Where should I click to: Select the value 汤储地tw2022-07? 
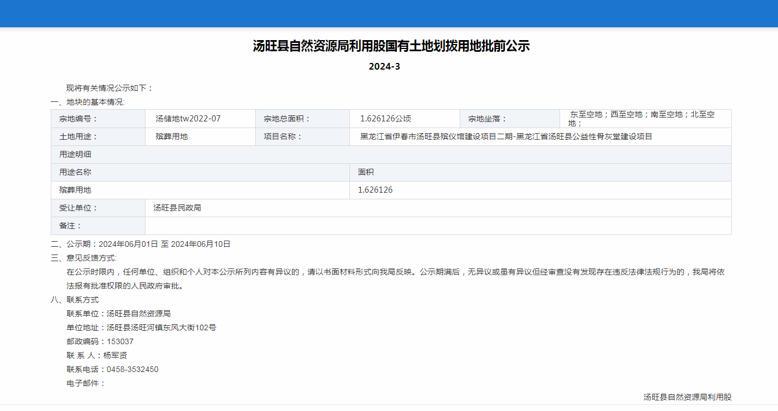pos(188,119)
